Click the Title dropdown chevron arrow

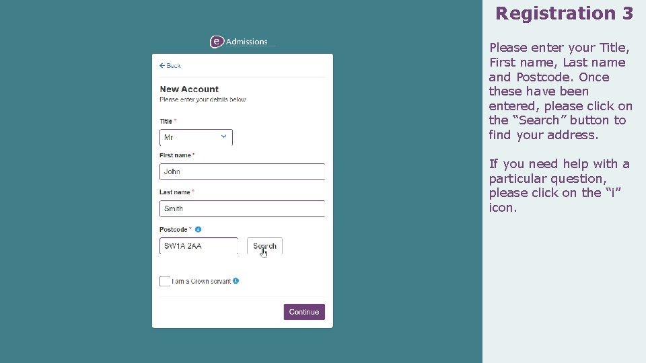224,136
